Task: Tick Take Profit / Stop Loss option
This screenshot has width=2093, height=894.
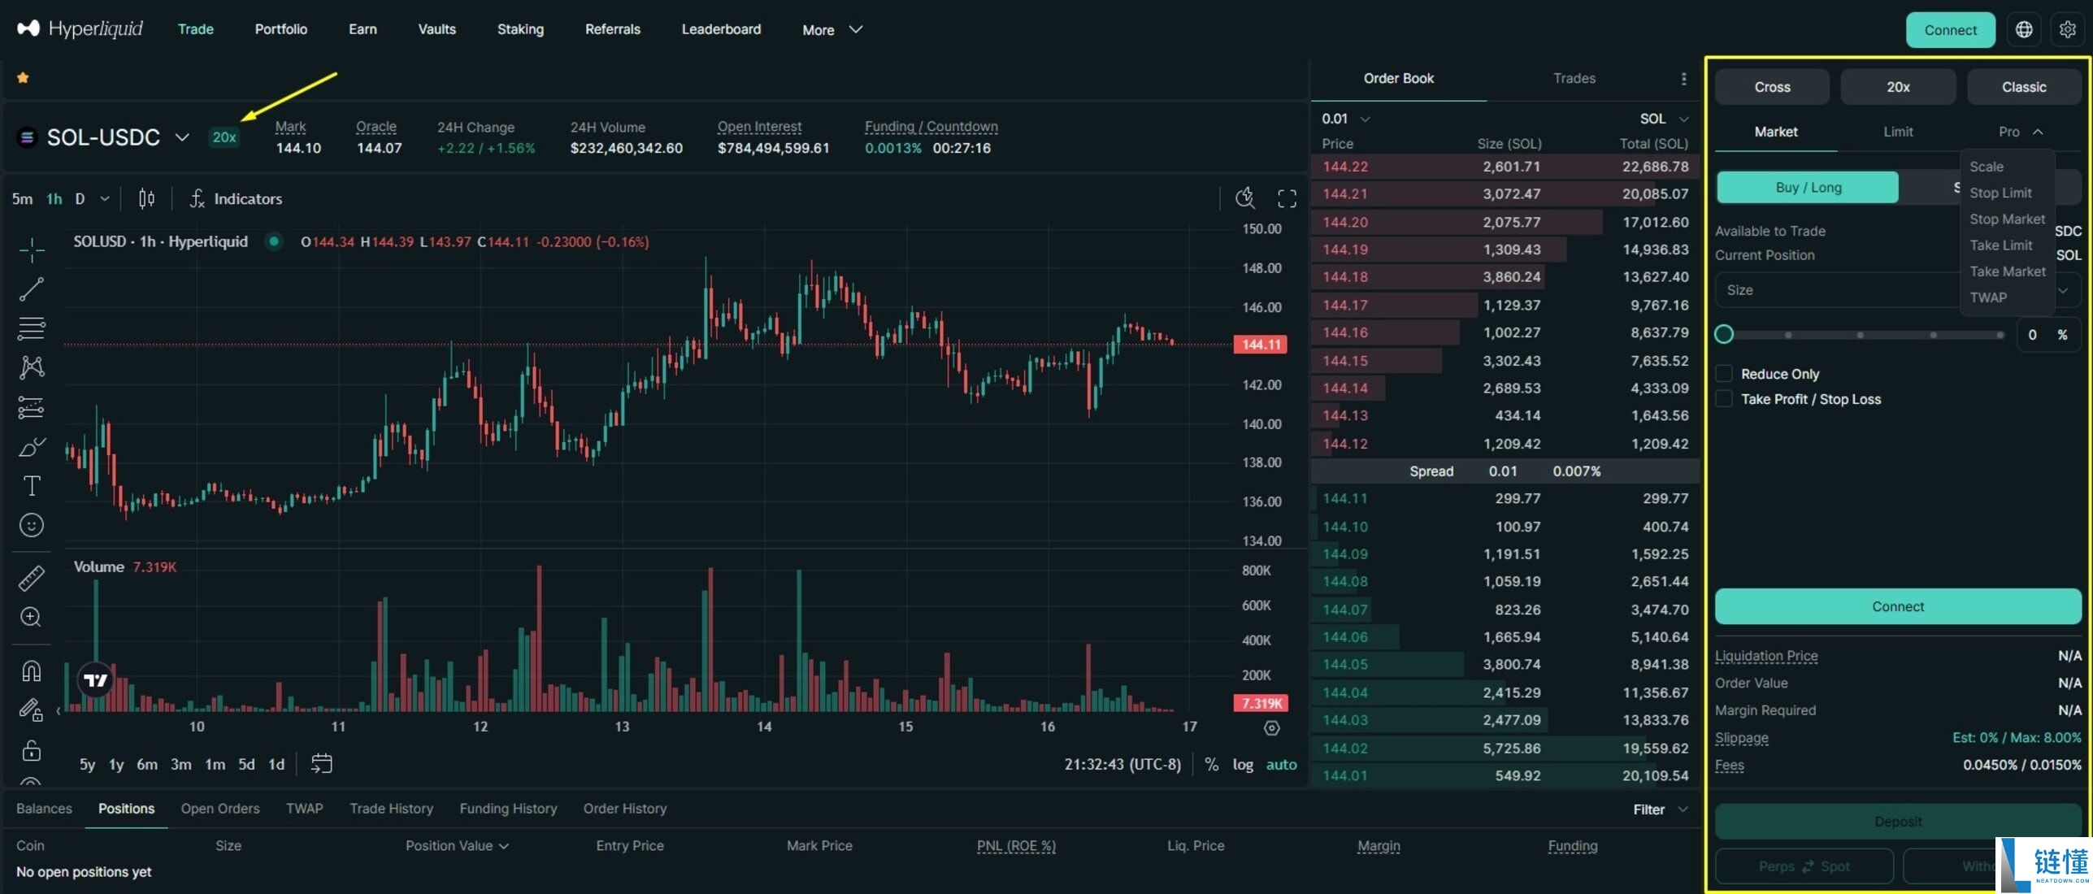Action: 1723,399
